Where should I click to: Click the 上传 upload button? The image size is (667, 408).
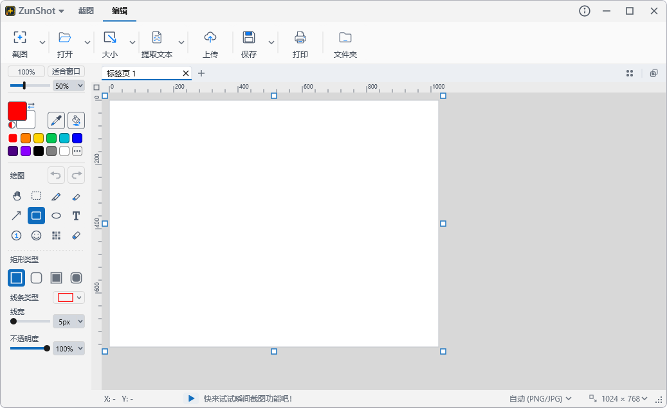coord(210,44)
